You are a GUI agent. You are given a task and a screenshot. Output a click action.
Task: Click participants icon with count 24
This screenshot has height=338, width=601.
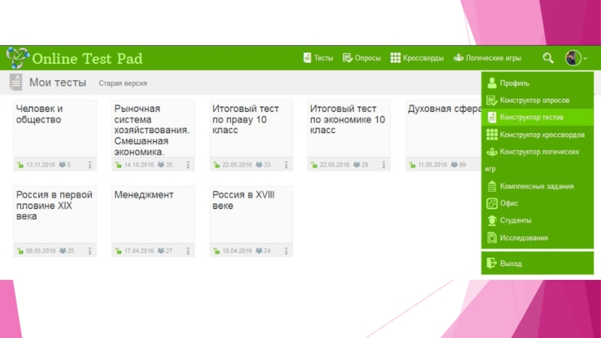tap(259, 251)
